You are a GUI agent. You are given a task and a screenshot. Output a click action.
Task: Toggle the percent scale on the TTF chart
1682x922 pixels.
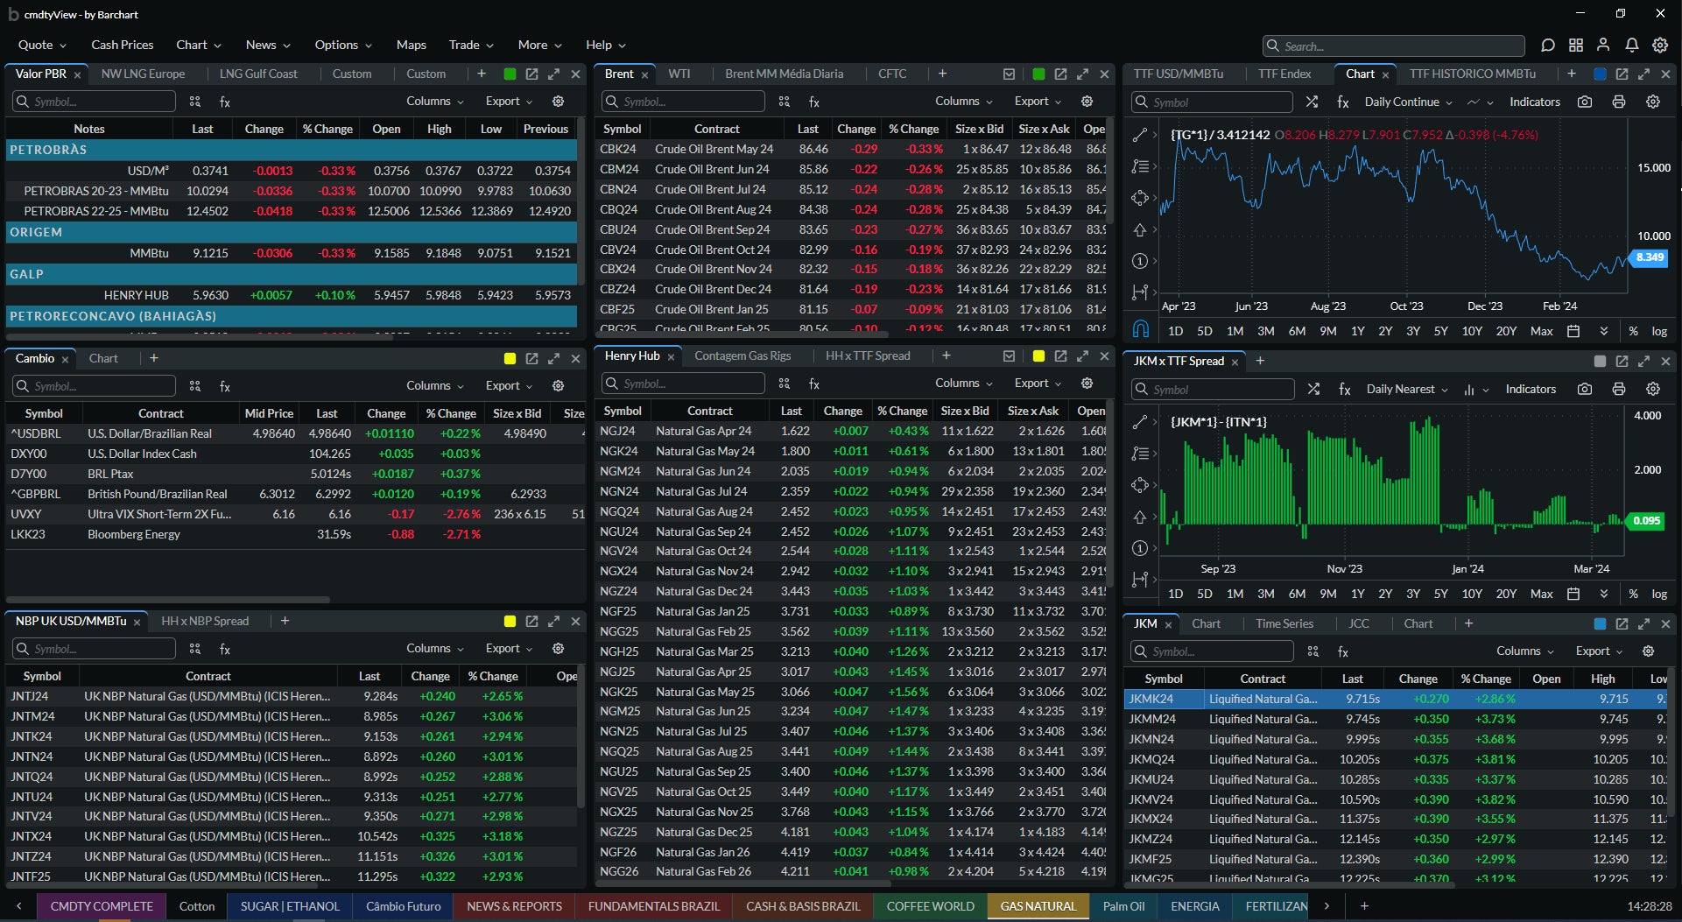point(1633,331)
